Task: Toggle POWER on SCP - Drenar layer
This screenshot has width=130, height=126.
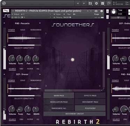Action: tap(12, 81)
